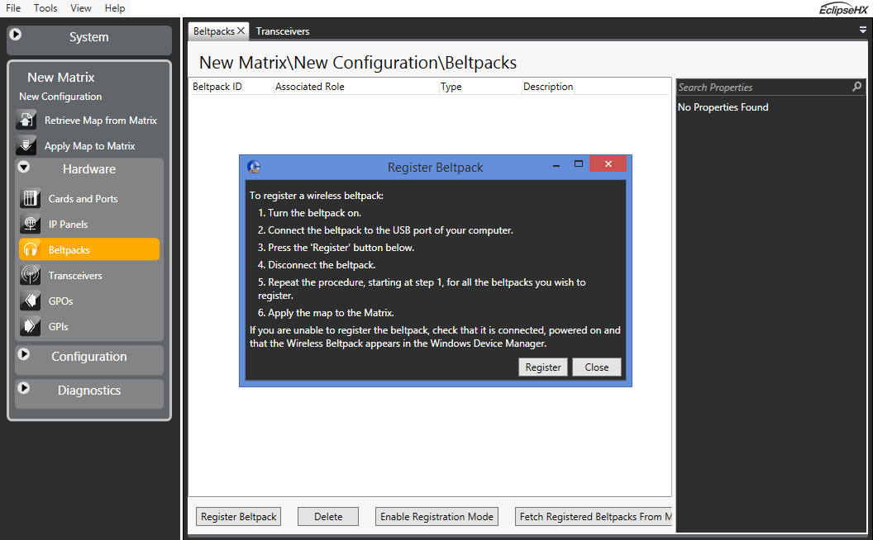873x540 pixels.
Task: Click Fetch Registered Beltpacks From Matrix button
Action: (594, 517)
